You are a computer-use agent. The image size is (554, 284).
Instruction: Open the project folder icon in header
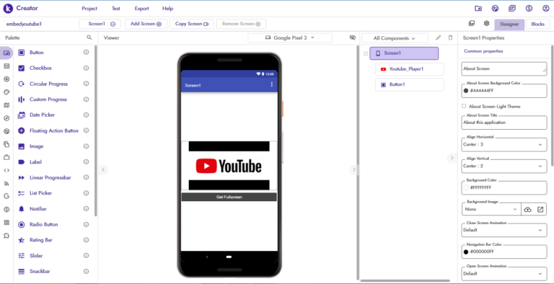(x=478, y=9)
